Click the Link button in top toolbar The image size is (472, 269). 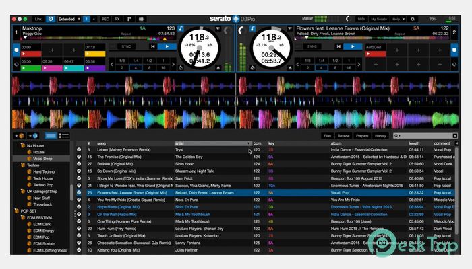tap(38, 19)
